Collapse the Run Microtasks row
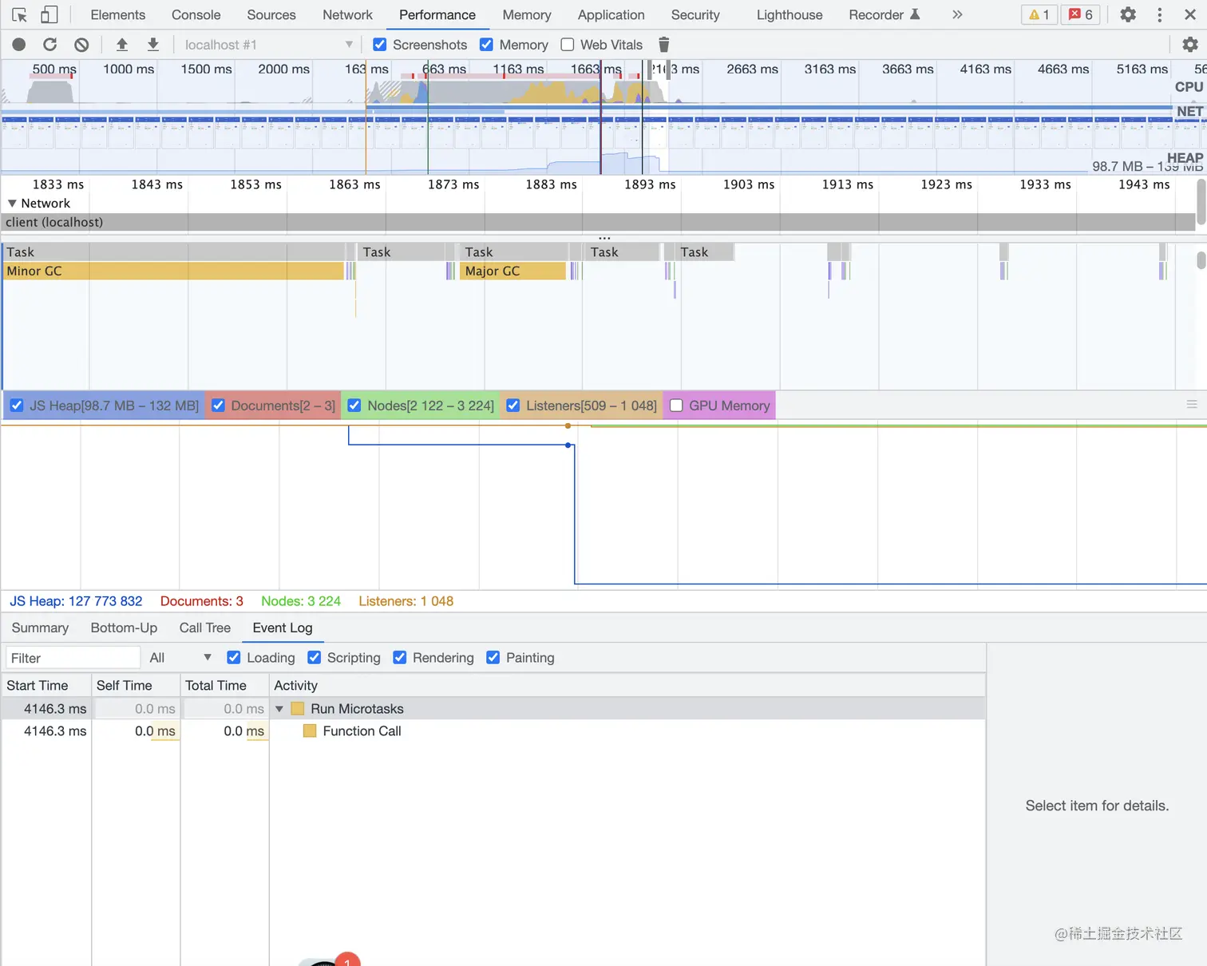 (x=279, y=709)
